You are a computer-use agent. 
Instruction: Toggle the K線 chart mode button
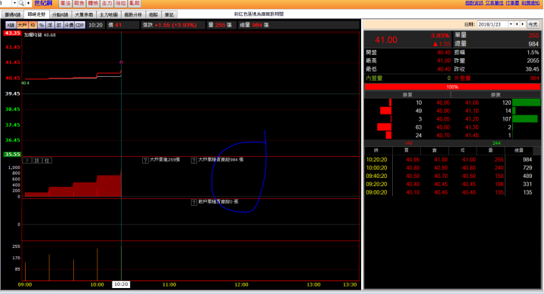click(x=11, y=25)
